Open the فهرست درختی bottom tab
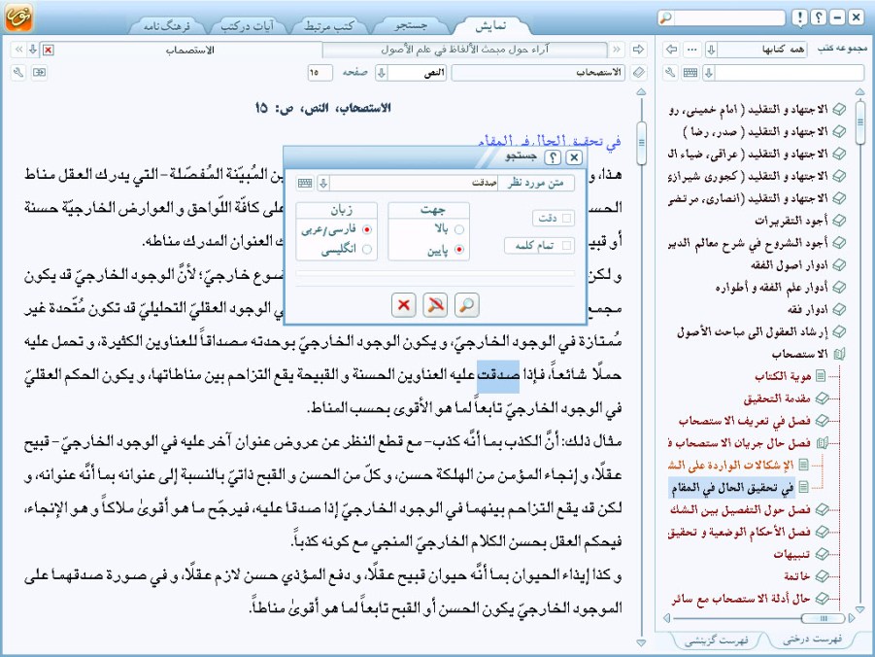The height and width of the screenshot is (657, 875). point(812,639)
